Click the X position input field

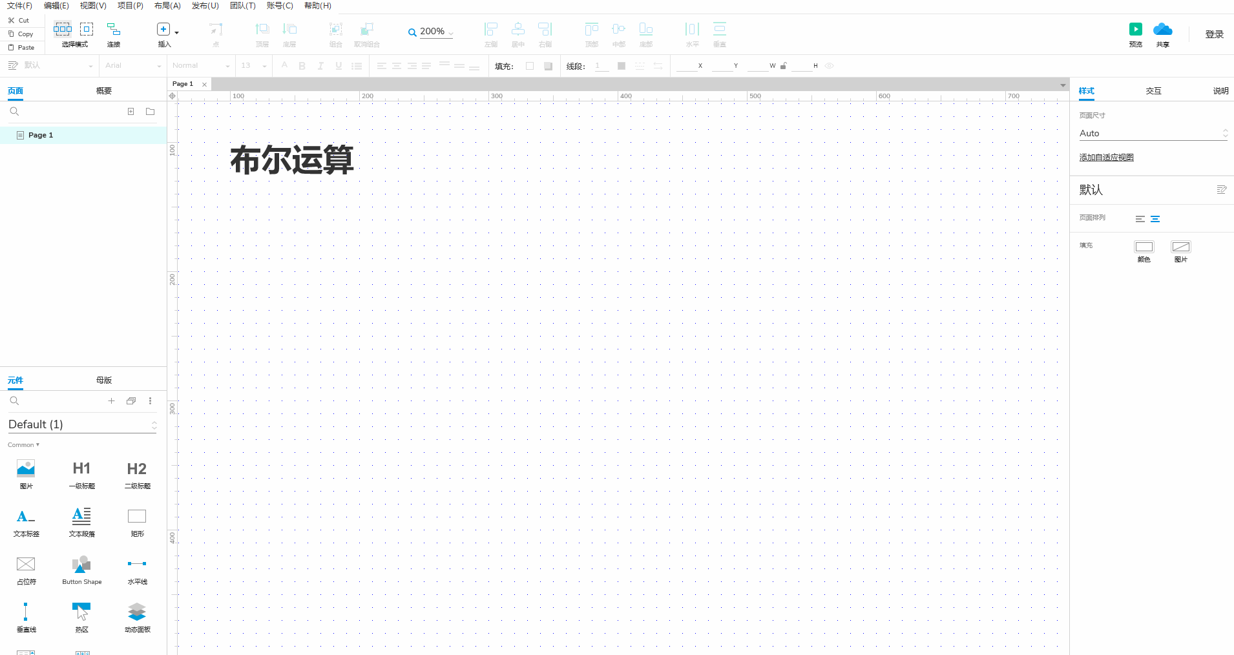click(685, 66)
